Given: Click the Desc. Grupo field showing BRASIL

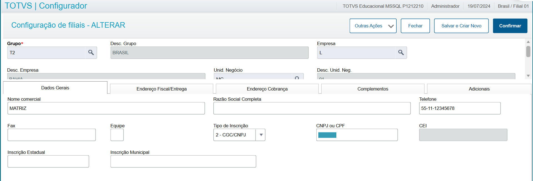Looking at the screenshot, I should click(x=209, y=53).
